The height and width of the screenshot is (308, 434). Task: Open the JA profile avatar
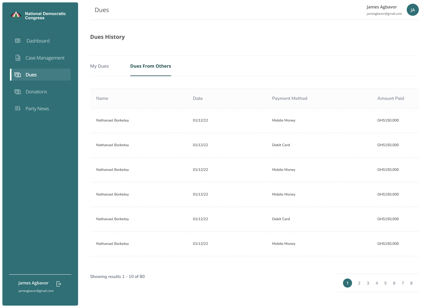pos(413,10)
